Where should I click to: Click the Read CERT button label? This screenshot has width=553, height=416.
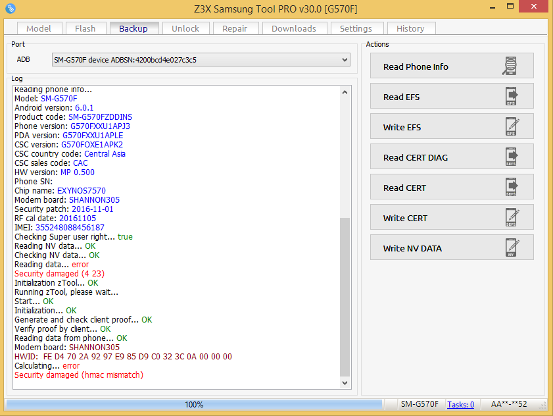click(x=404, y=188)
